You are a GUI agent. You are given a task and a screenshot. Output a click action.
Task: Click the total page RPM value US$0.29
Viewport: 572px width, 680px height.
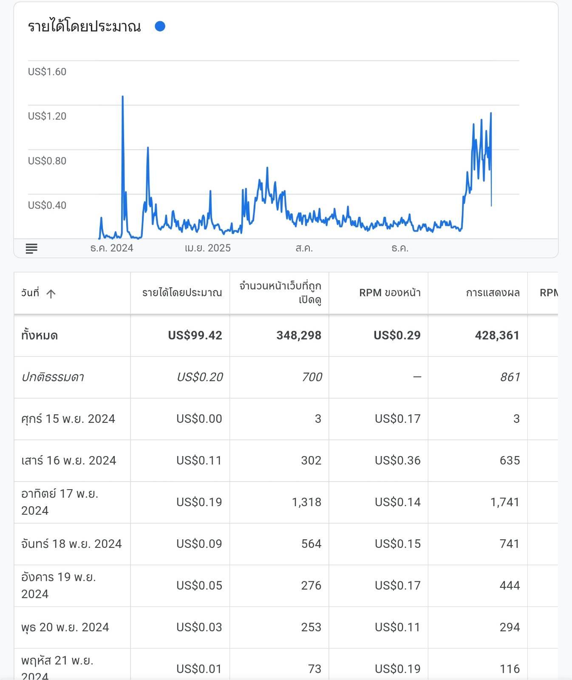tap(397, 335)
